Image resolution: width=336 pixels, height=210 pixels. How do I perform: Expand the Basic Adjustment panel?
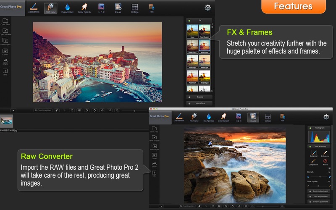pos(319,191)
